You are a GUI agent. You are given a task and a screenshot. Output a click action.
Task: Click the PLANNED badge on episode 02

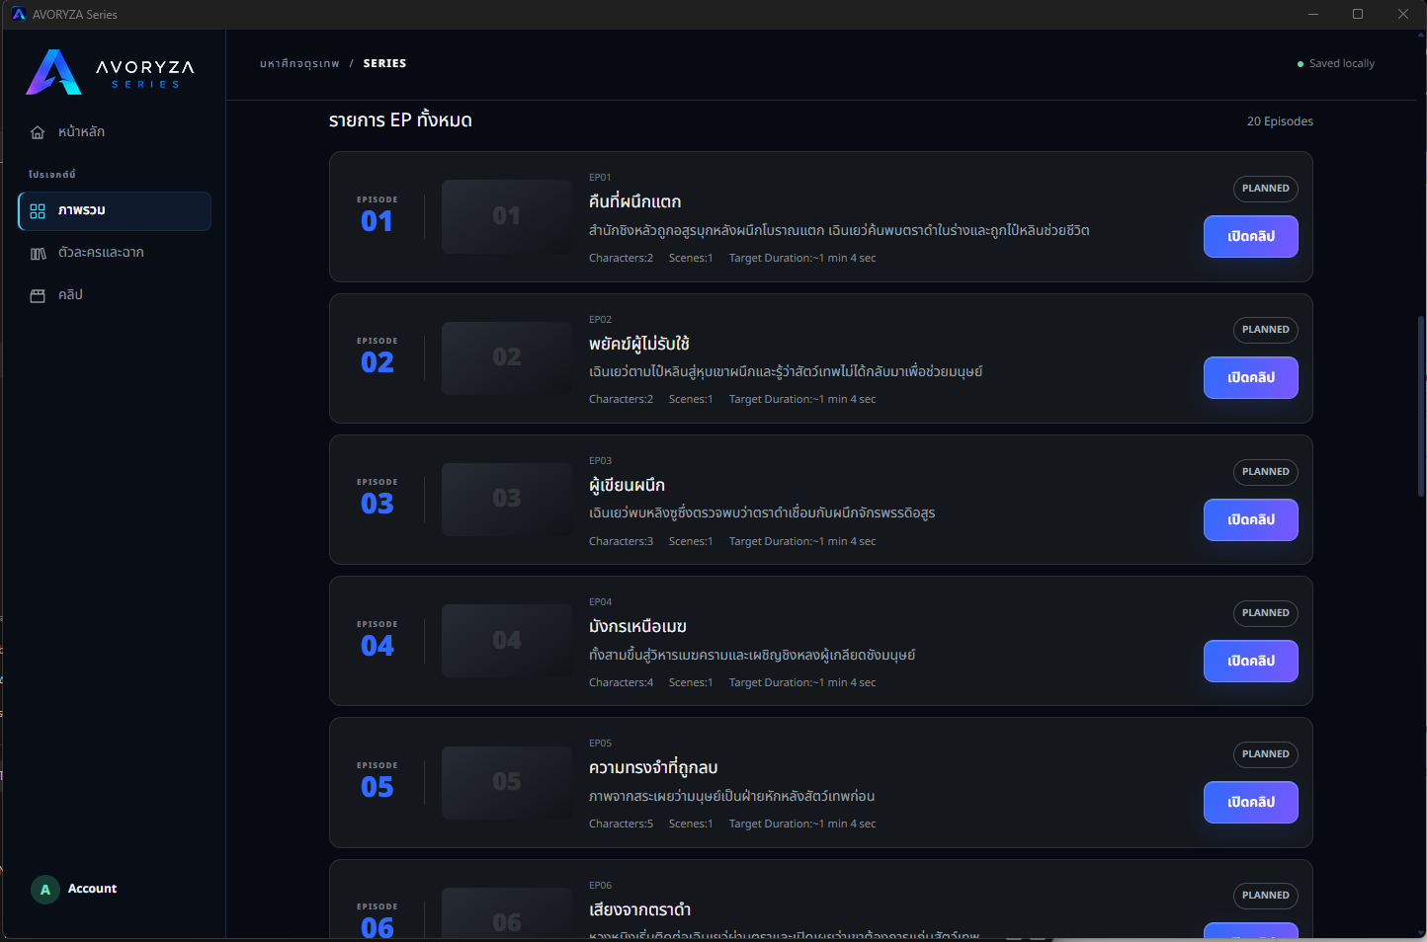pyautogui.click(x=1266, y=330)
